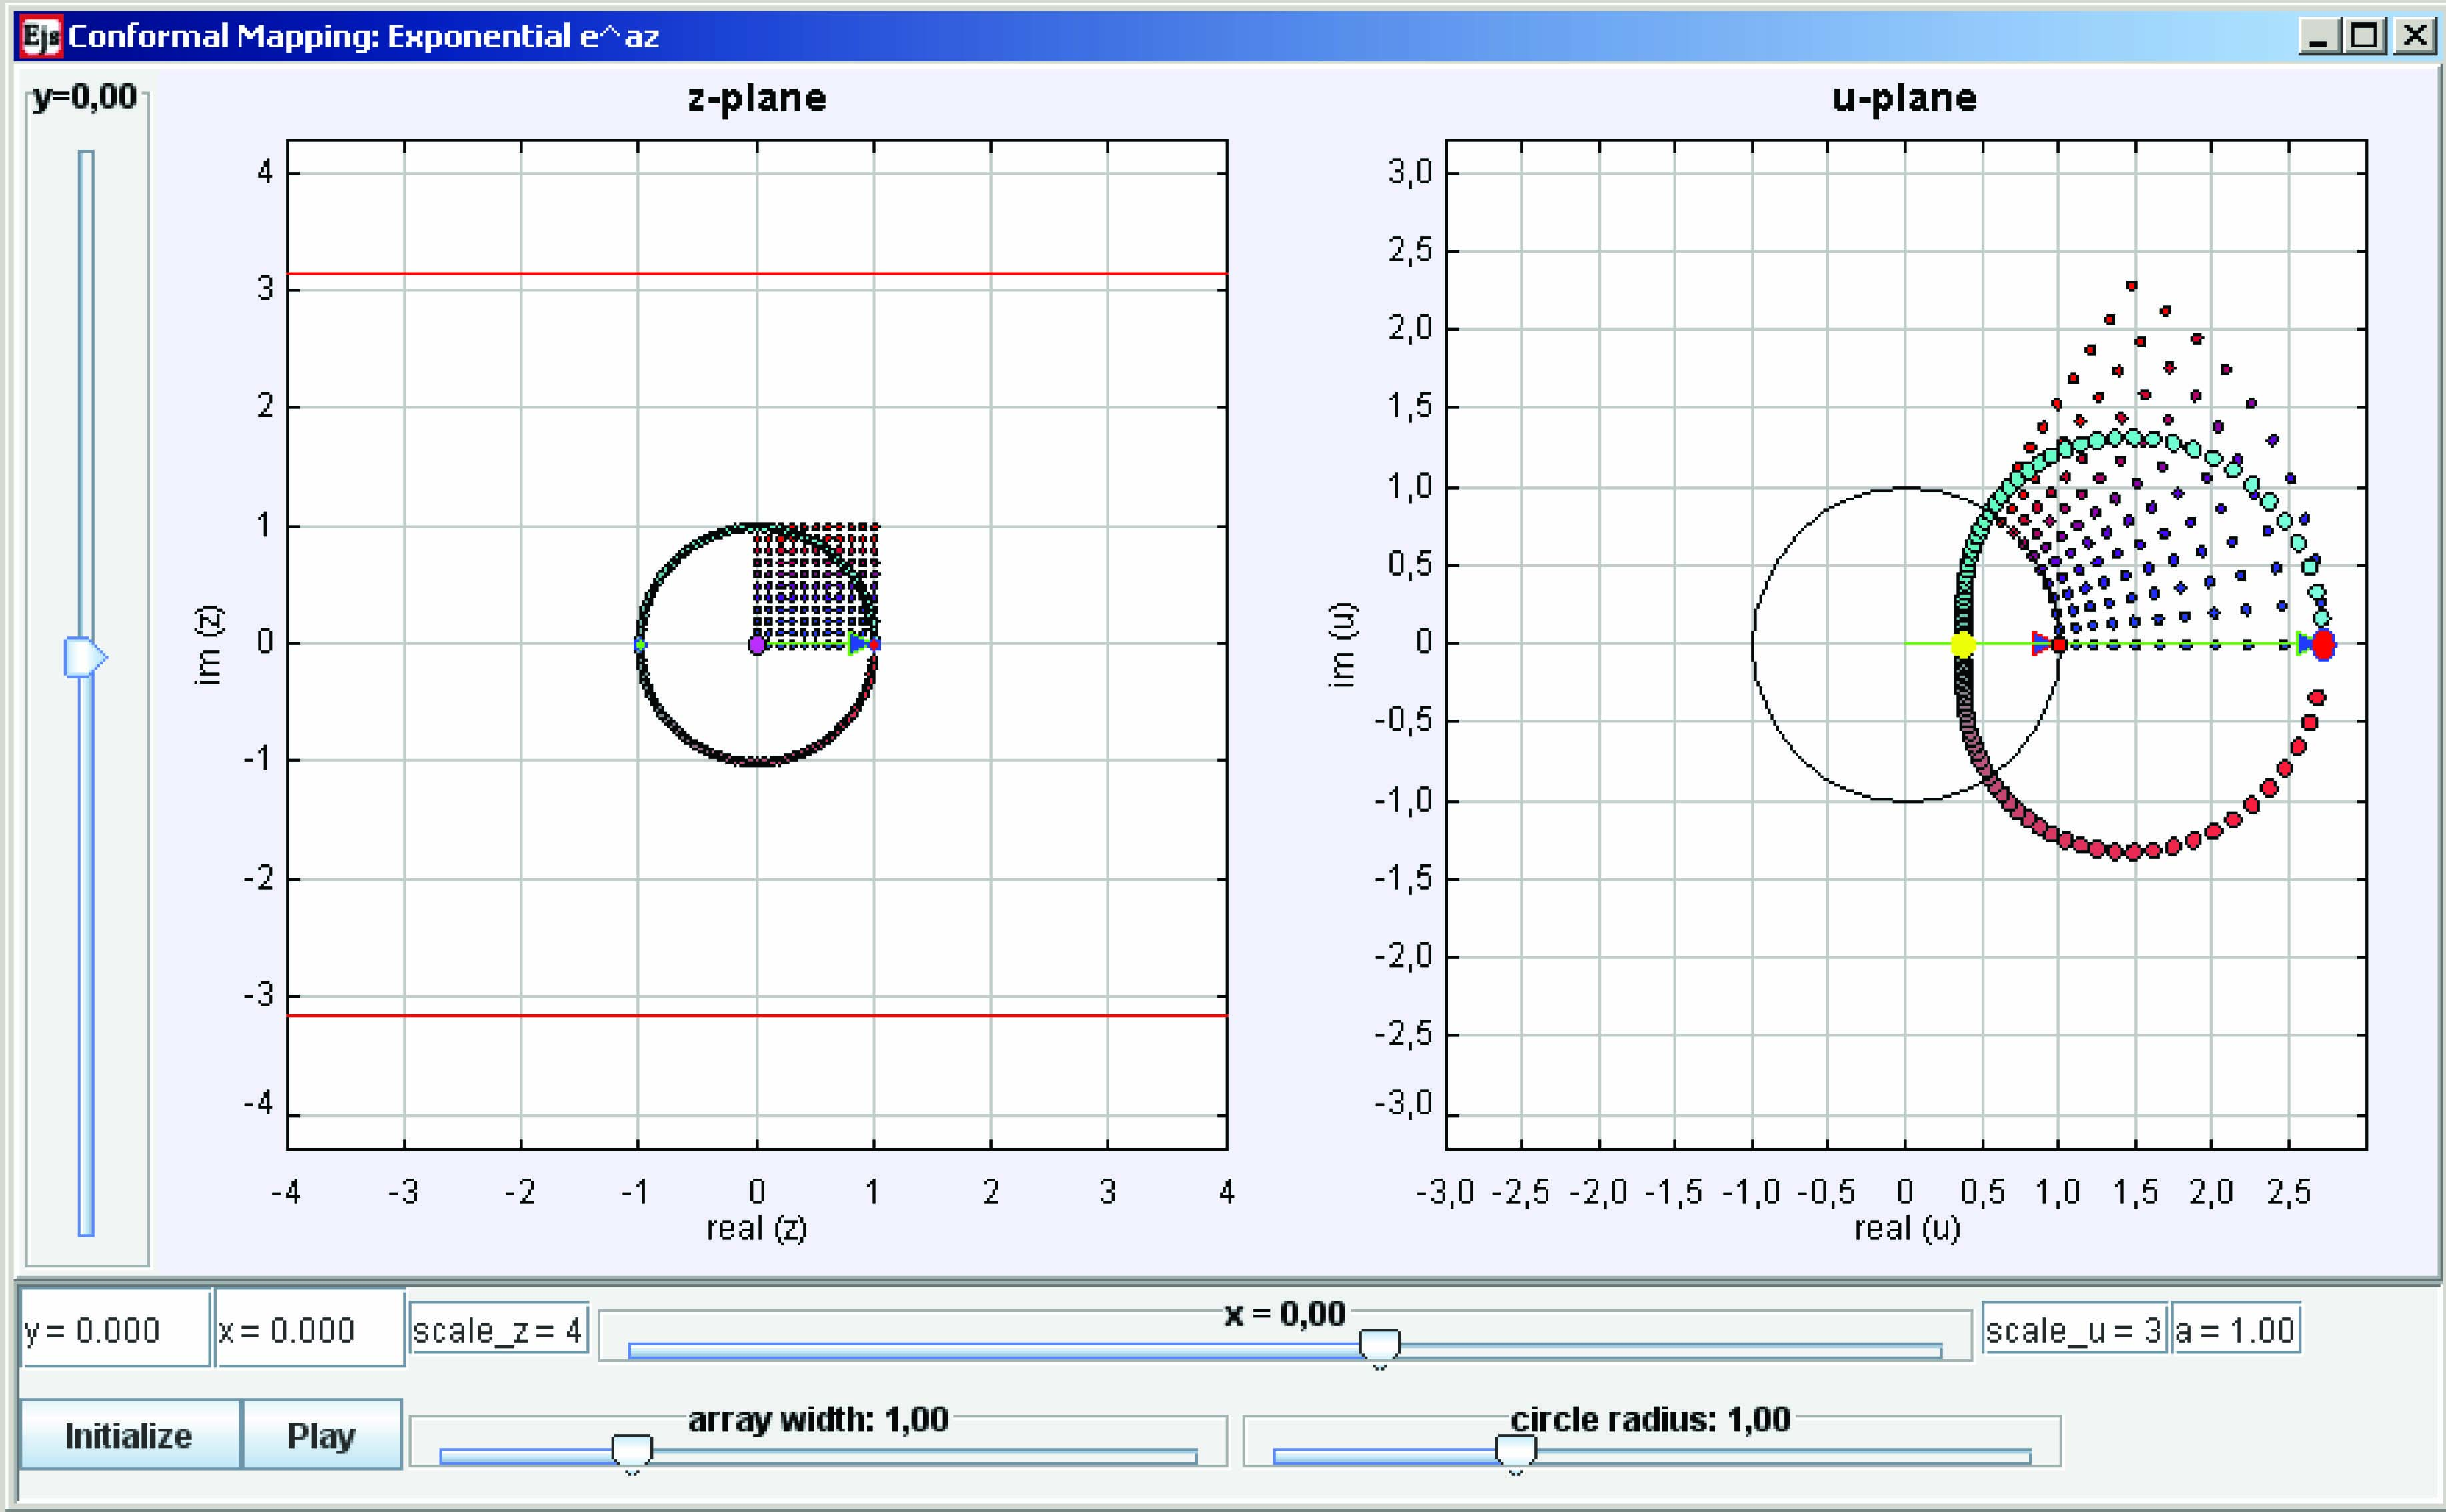The image size is (2446, 1512).
Task: Click the lower red line in z-plane
Action: [x=757, y=1015]
